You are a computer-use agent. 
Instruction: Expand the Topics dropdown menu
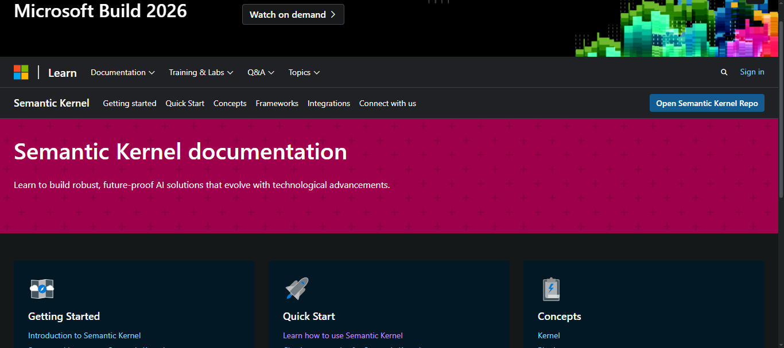point(304,72)
